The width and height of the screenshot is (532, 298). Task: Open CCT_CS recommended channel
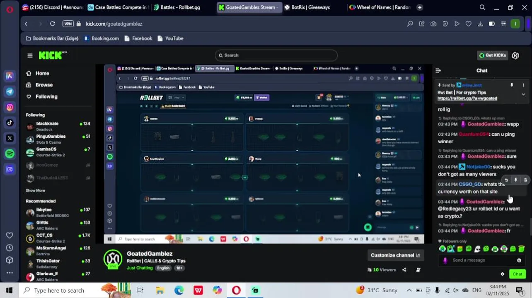58,238
